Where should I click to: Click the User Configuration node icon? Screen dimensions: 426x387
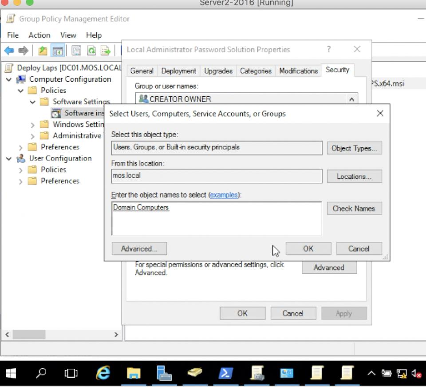click(x=21, y=158)
